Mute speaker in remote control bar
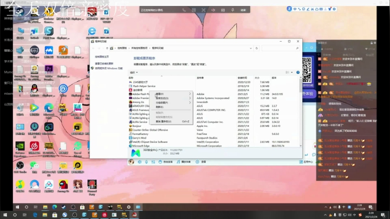This screenshot has height=219, width=390. pos(213,10)
